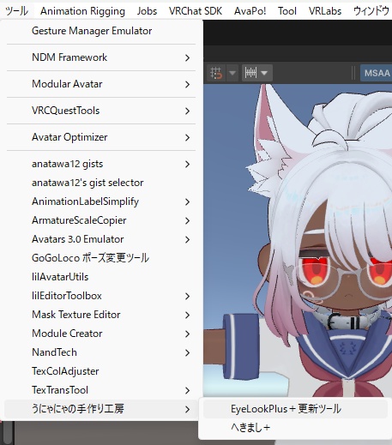Expand NandTech submenu
The height and width of the screenshot is (445, 392).
(x=101, y=352)
